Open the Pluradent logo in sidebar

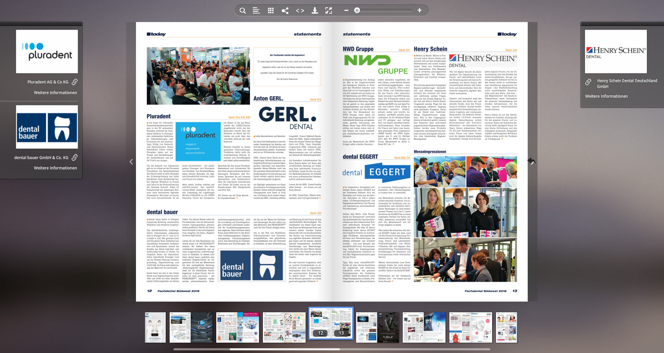click(47, 51)
